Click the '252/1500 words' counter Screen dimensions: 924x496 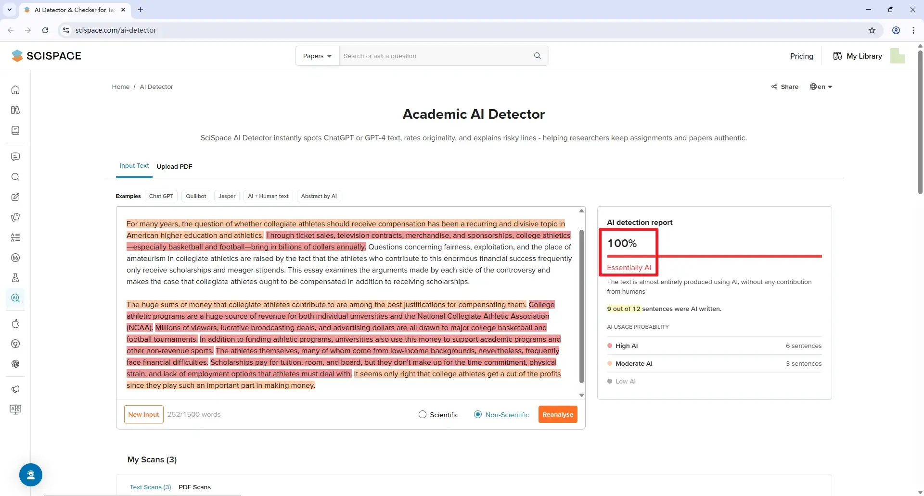coord(194,414)
